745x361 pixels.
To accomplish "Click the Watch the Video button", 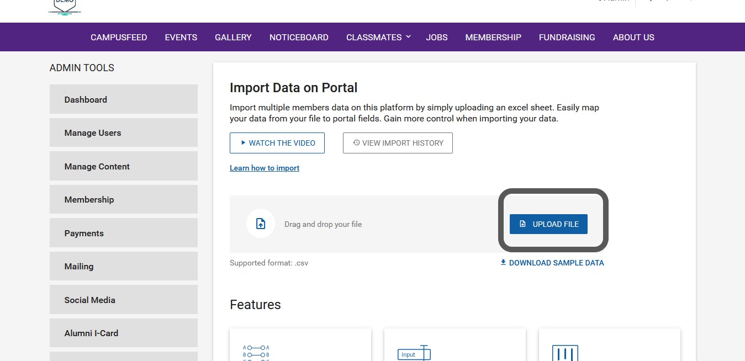I will [x=277, y=143].
